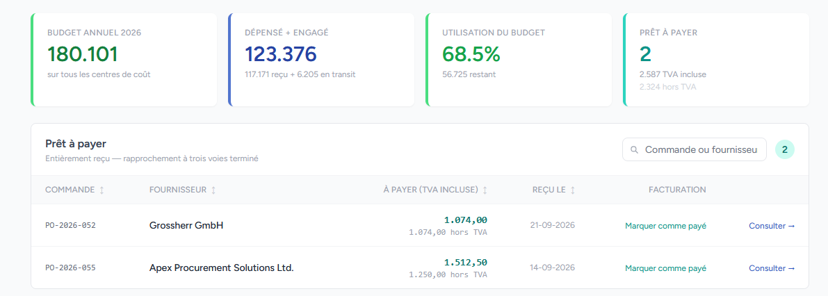The width and height of the screenshot is (828, 296).
Task: Open Consulter link for PO-2026-055
Action: (772, 268)
